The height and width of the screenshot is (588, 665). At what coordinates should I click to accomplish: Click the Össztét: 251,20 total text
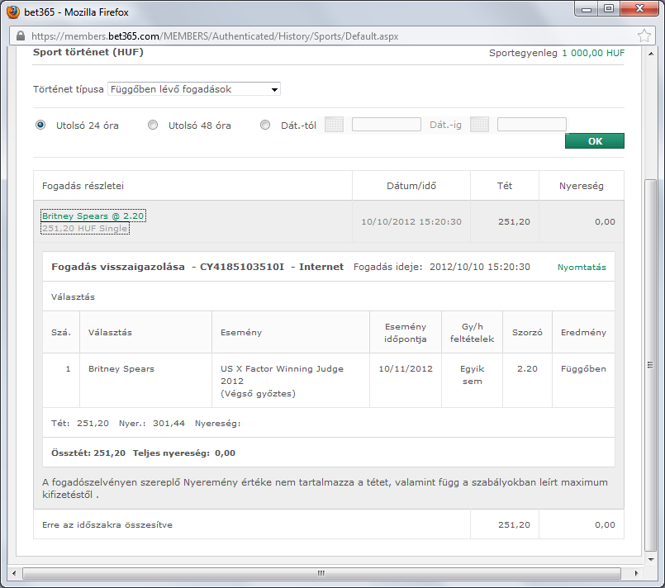tap(88, 453)
